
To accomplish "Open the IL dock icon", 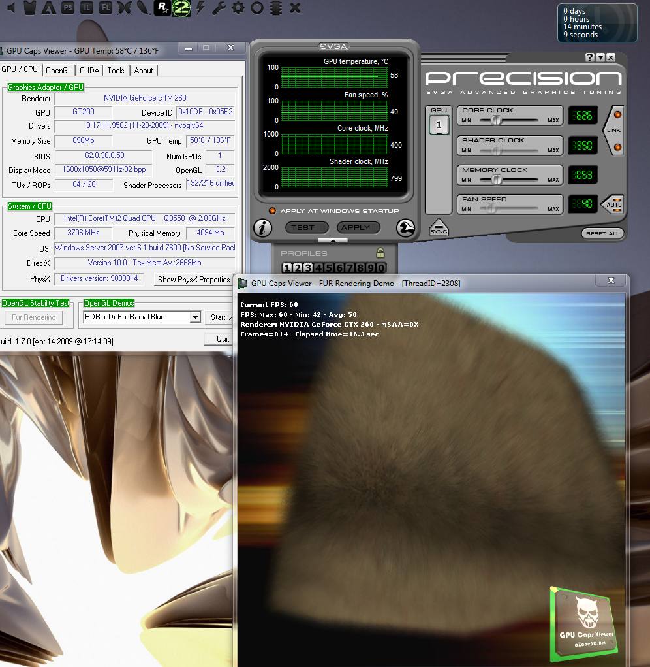I will point(87,8).
